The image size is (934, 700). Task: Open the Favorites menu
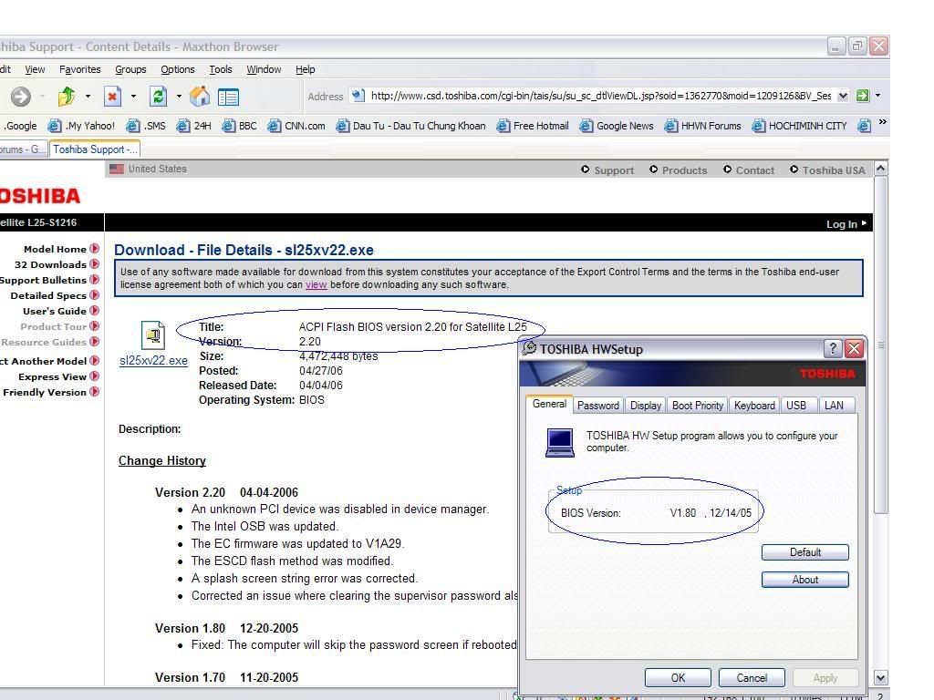click(x=80, y=69)
